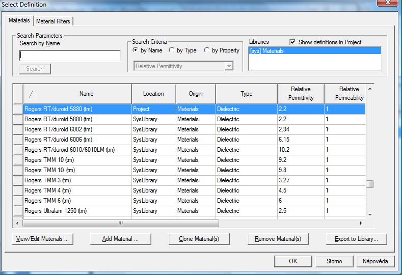Image resolution: width=402 pixels, height=275 pixels.
Task: Select [sys] Materials library entry
Action: click(x=315, y=51)
